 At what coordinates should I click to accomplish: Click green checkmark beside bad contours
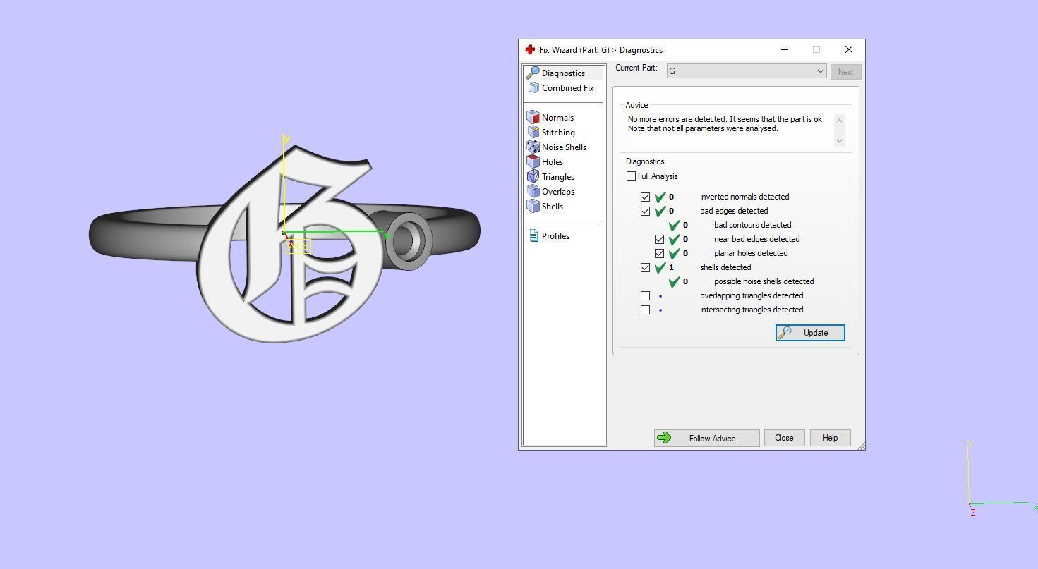(x=675, y=225)
